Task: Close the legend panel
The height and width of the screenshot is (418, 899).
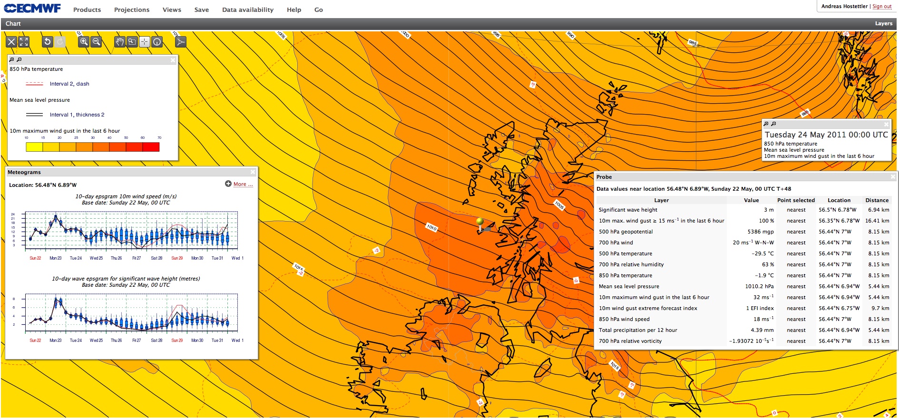Action: [x=173, y=60]
